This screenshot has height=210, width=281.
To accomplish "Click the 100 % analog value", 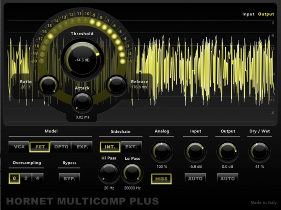I will point(162,166).
